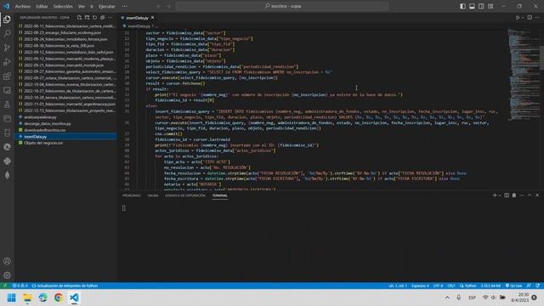The image size is (544, 306).
Task: Start Go Live server
Action: pos(513,286)
